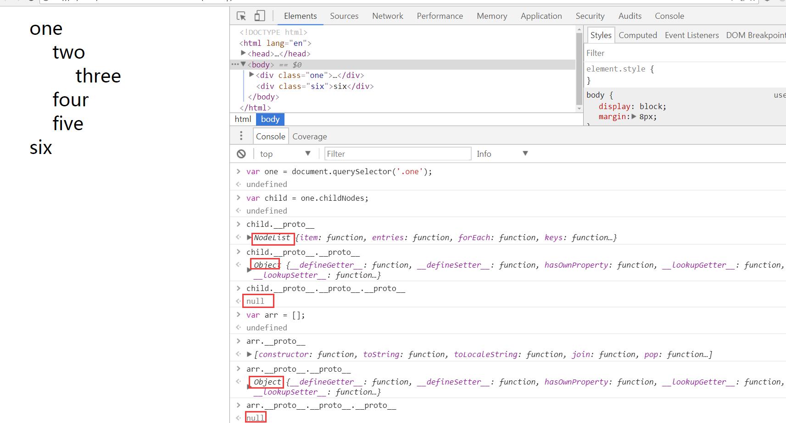The image size is (786, 423).
Task: Open the DOM Breakpoints pane tab
Action: click(756, 35)
